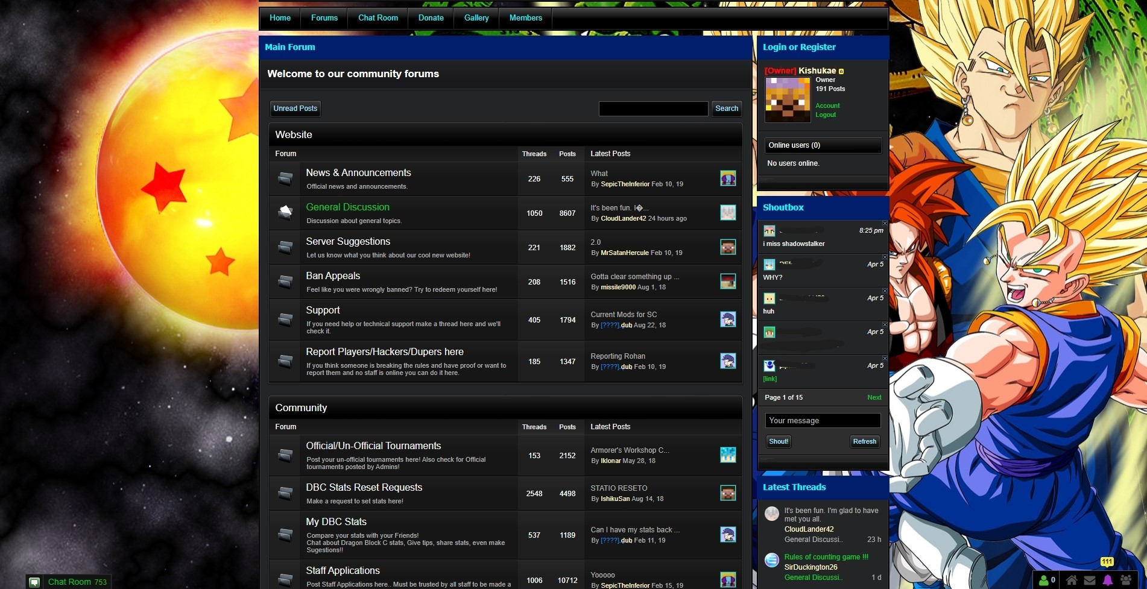Open the News & Announcements forum folder icon
Screen dimensions: 1147x589
pos(285,178)
